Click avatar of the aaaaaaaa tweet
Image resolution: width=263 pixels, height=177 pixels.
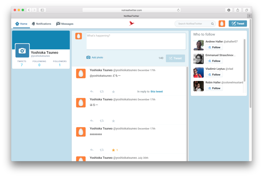coord(81,132)
